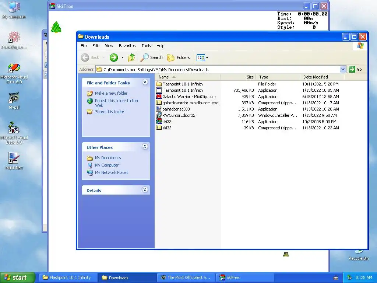Open the Tools menu
Viewport: 377px width, 283px height.
point(146,46)
